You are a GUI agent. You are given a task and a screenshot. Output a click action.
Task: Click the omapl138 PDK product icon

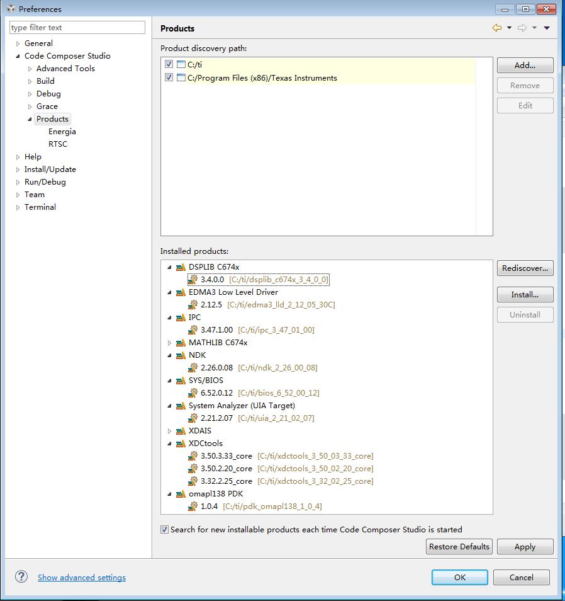pos(181,495)
